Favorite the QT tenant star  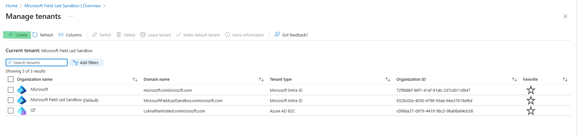pos(531,111)
